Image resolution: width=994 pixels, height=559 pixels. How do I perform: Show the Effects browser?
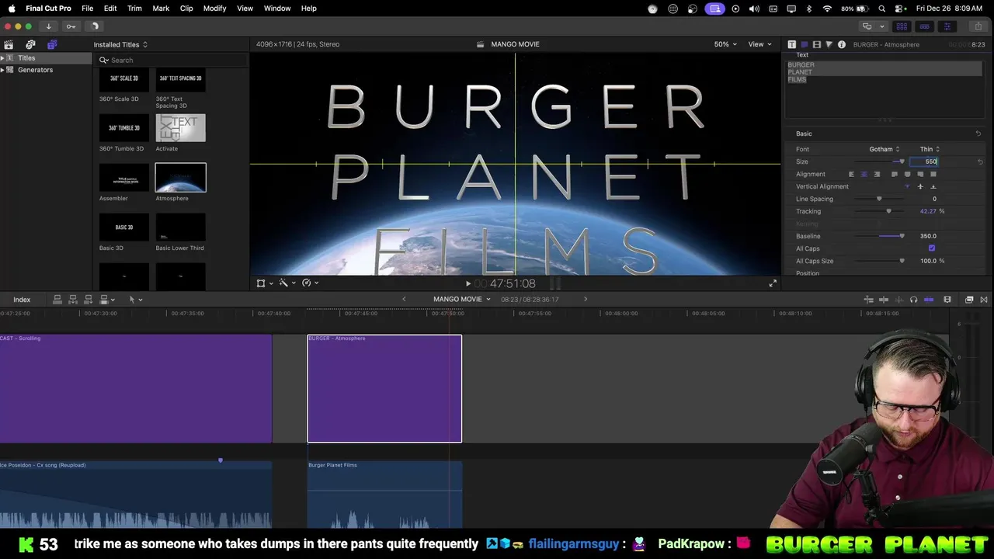coord(969,300)
